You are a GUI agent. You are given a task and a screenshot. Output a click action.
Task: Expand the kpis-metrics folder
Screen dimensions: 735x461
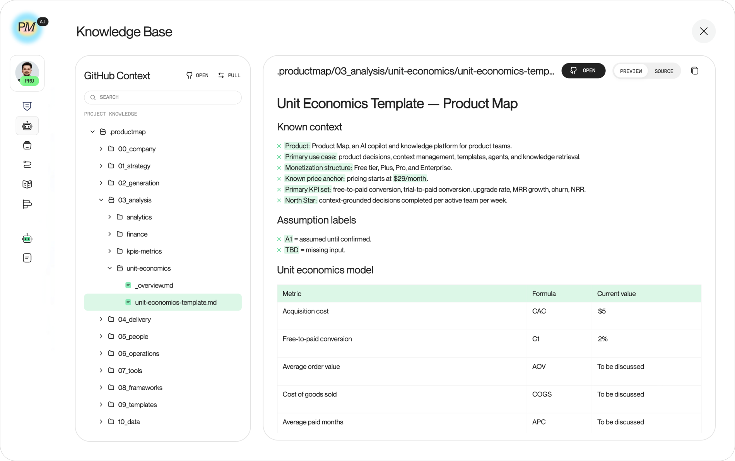[x=110, y=251]
